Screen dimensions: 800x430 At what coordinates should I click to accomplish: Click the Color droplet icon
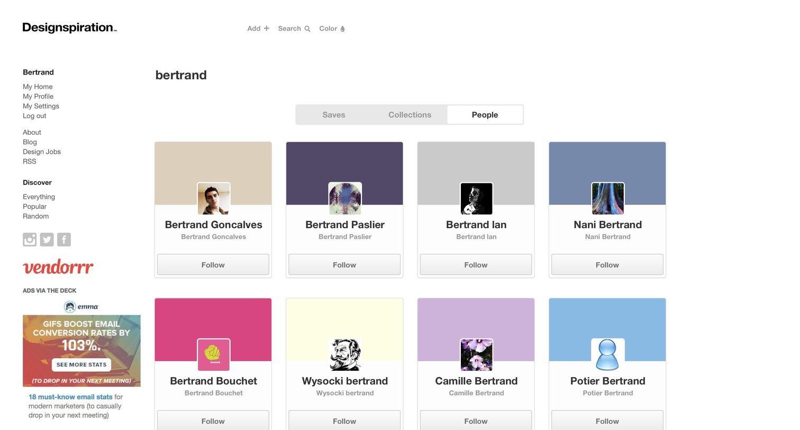[x=342, y=29]
